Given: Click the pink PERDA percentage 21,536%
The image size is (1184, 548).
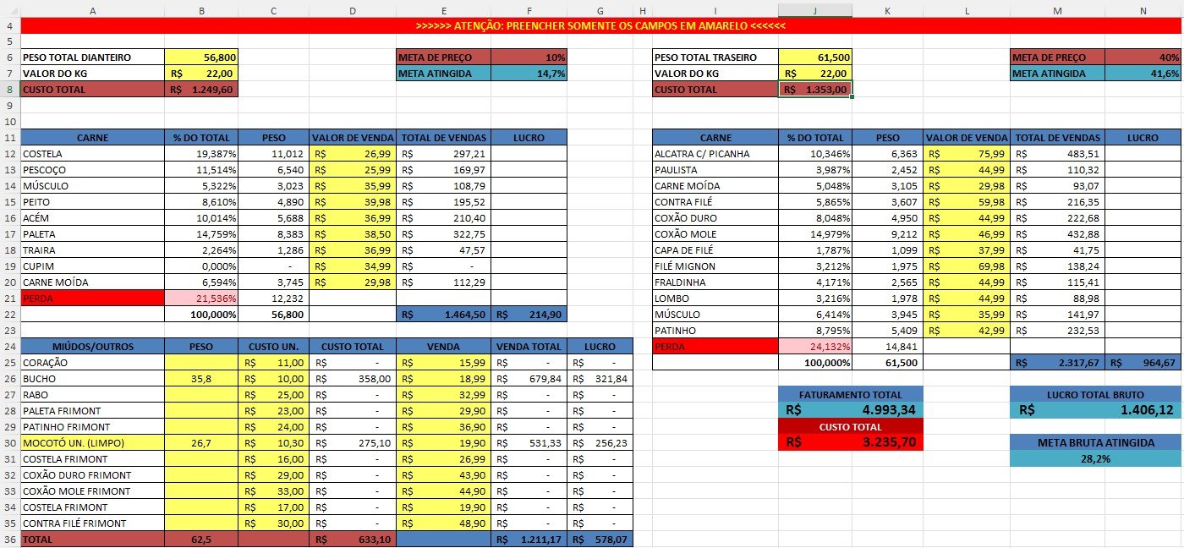Looking at the screenshot, I should pos(201,299).
